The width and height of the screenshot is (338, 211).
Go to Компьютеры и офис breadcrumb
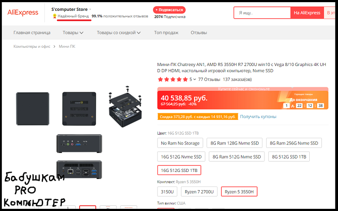tap(32, 46)
